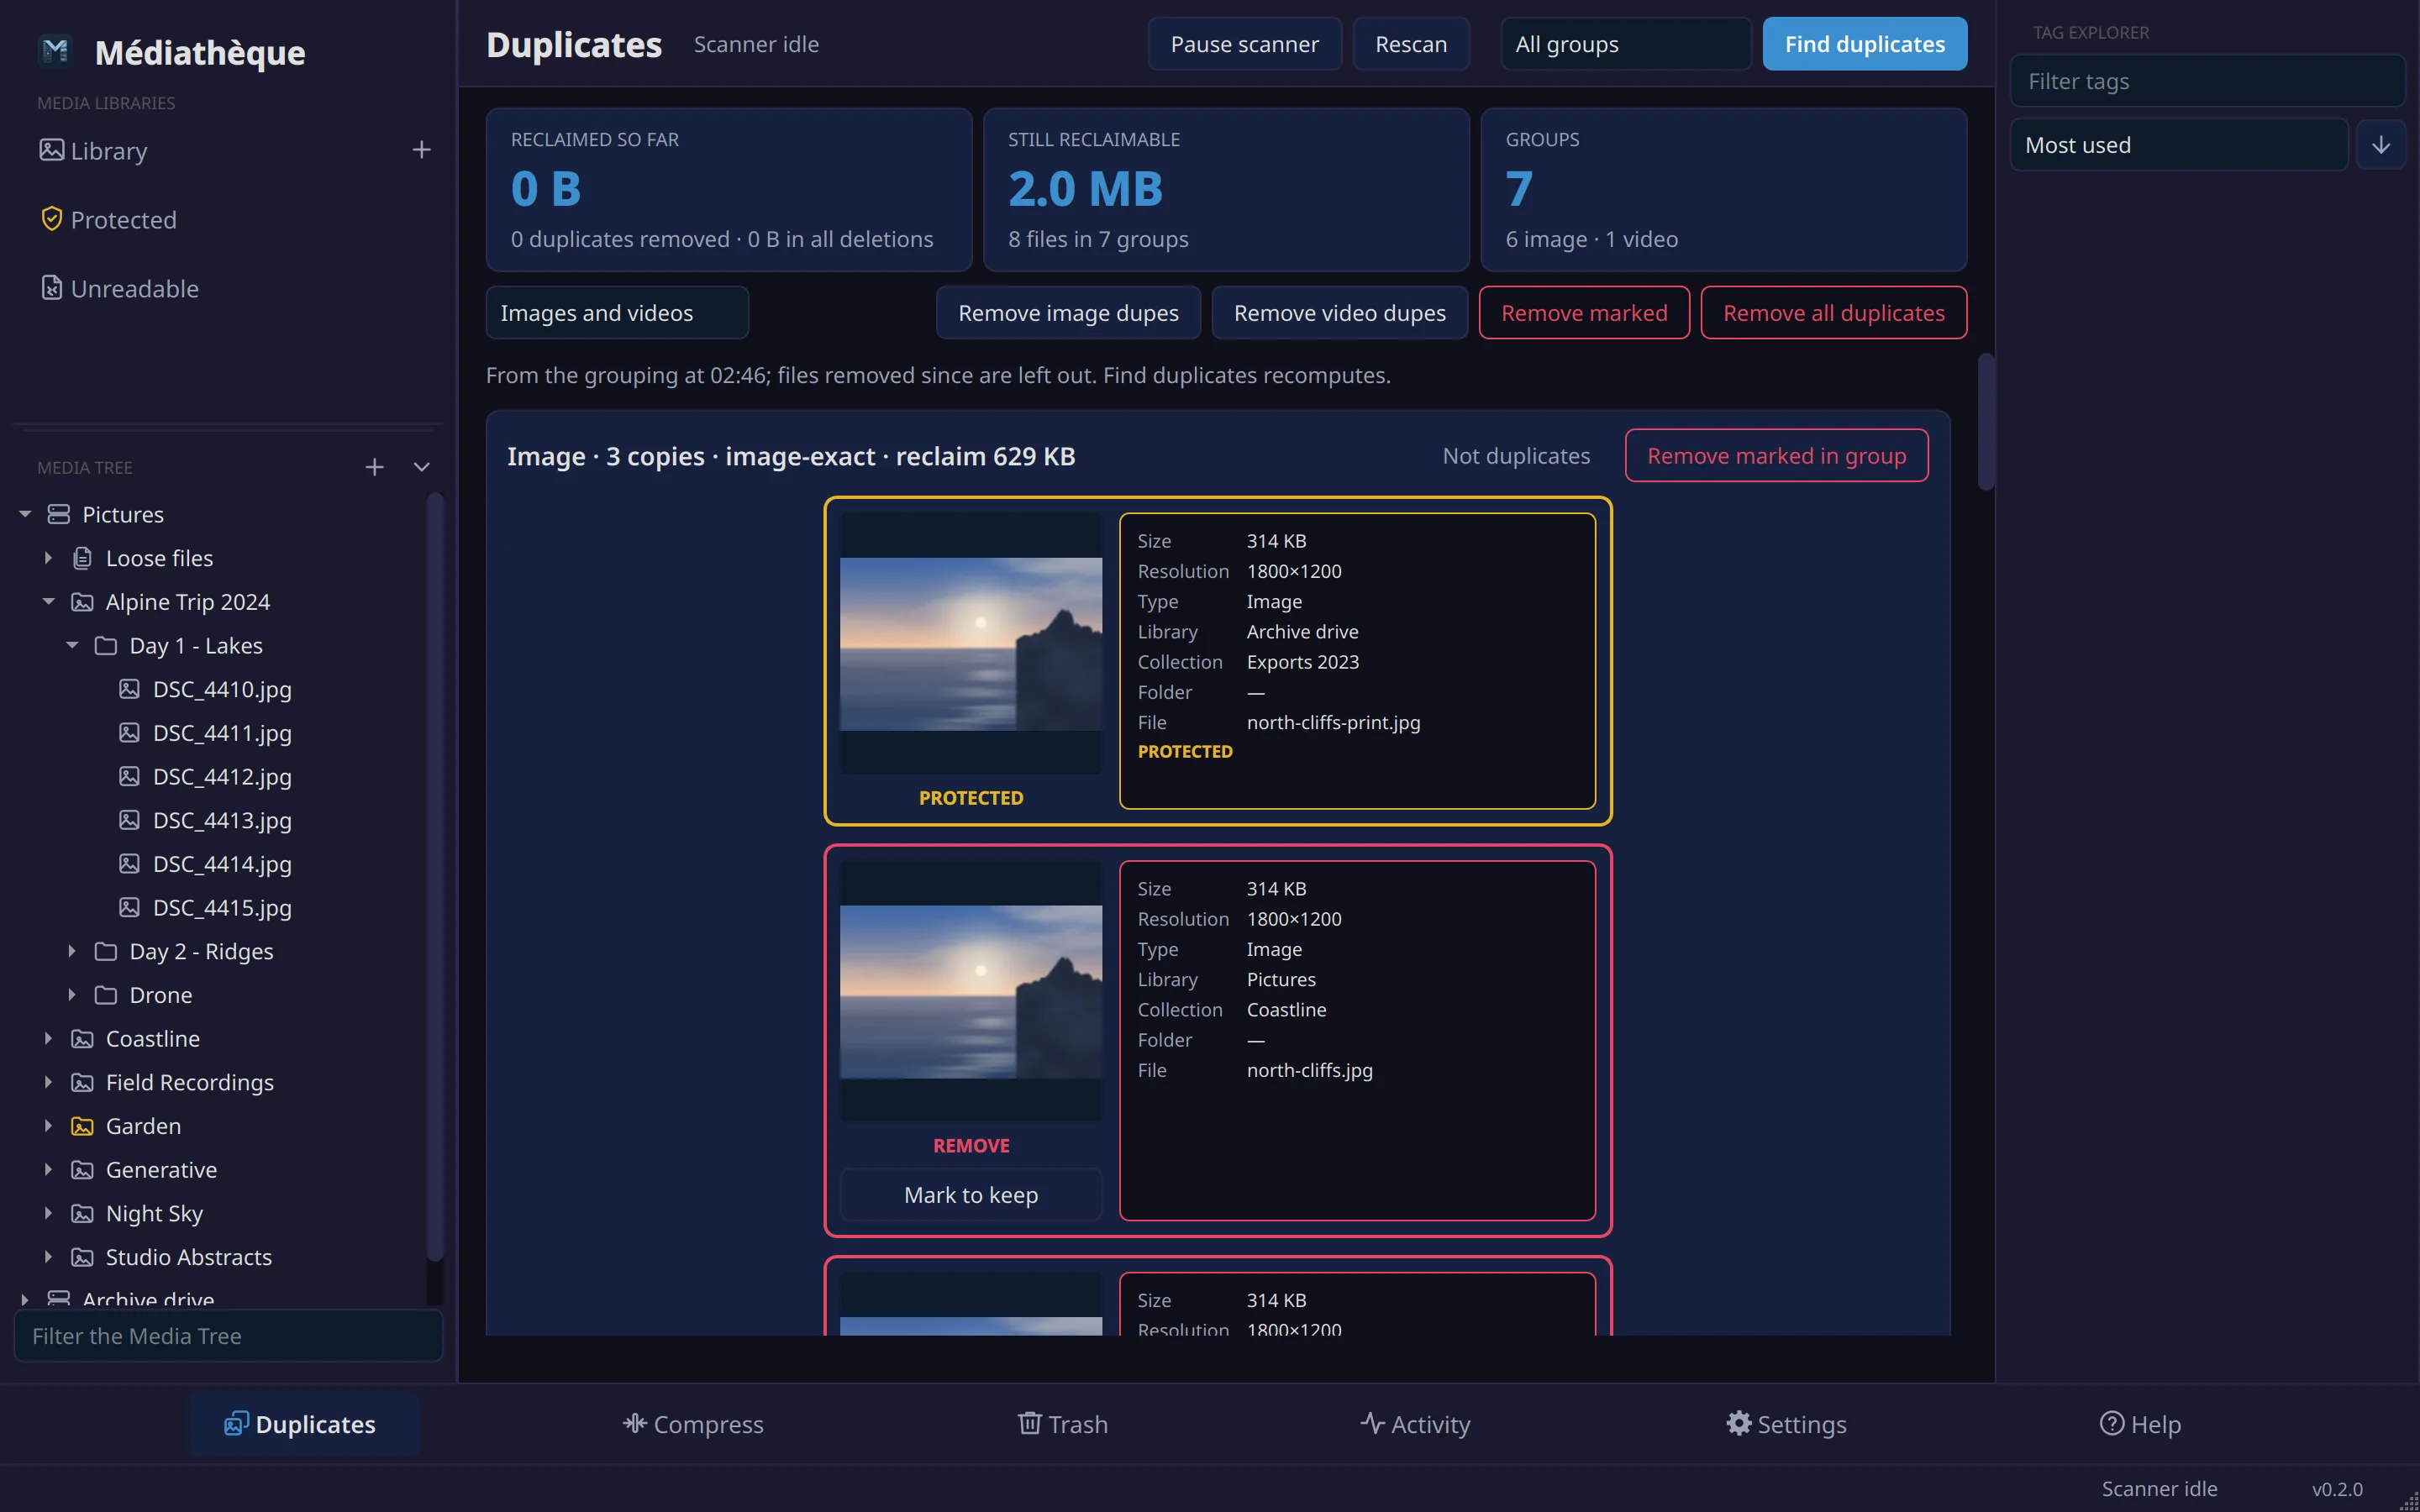This screenshot has height=1512, width=2420.
Task: Click the Find duplicates button
Action: 1864,44
